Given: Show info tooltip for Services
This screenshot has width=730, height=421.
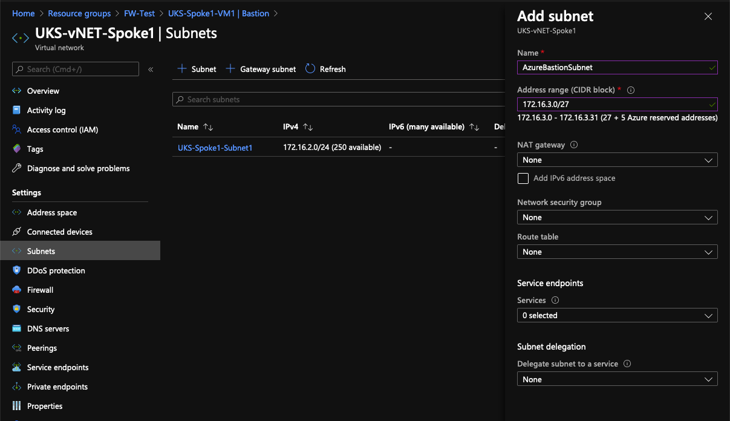Looking at the screenshot, I should click(555, 301).
